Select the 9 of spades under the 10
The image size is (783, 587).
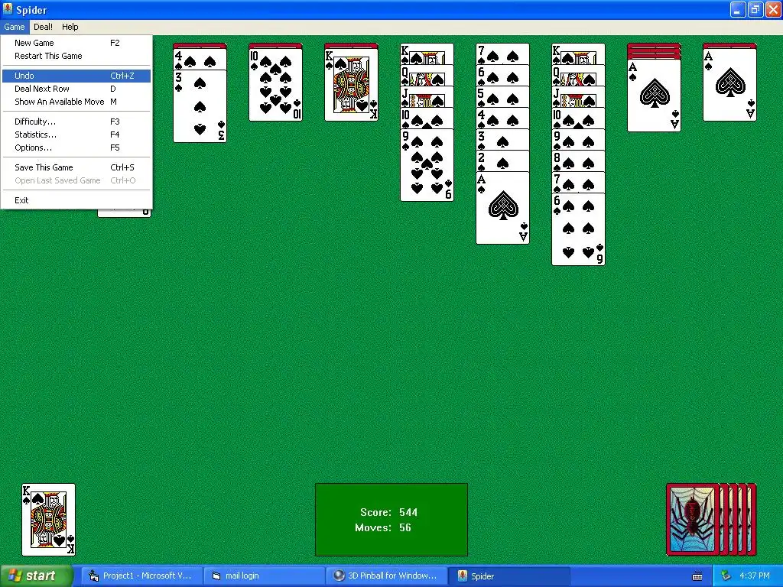coord(427,165)
